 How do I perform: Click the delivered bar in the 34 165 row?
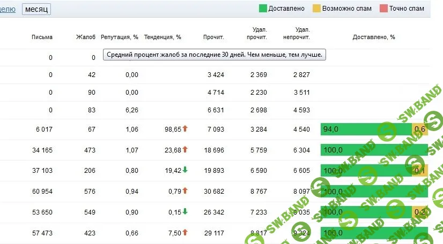(x=374, y=150)
